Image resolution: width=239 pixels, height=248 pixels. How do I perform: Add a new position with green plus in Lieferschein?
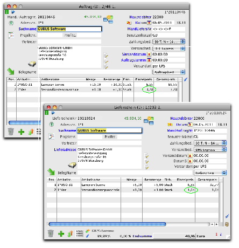coord(61,234)
